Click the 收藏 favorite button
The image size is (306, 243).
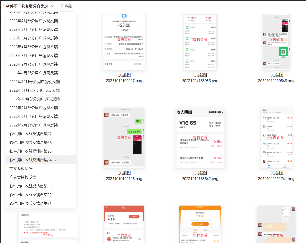[66, 6]
